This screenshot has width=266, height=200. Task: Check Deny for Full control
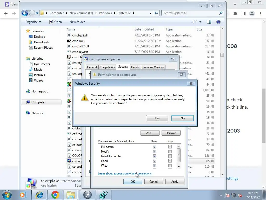point(170,147)
